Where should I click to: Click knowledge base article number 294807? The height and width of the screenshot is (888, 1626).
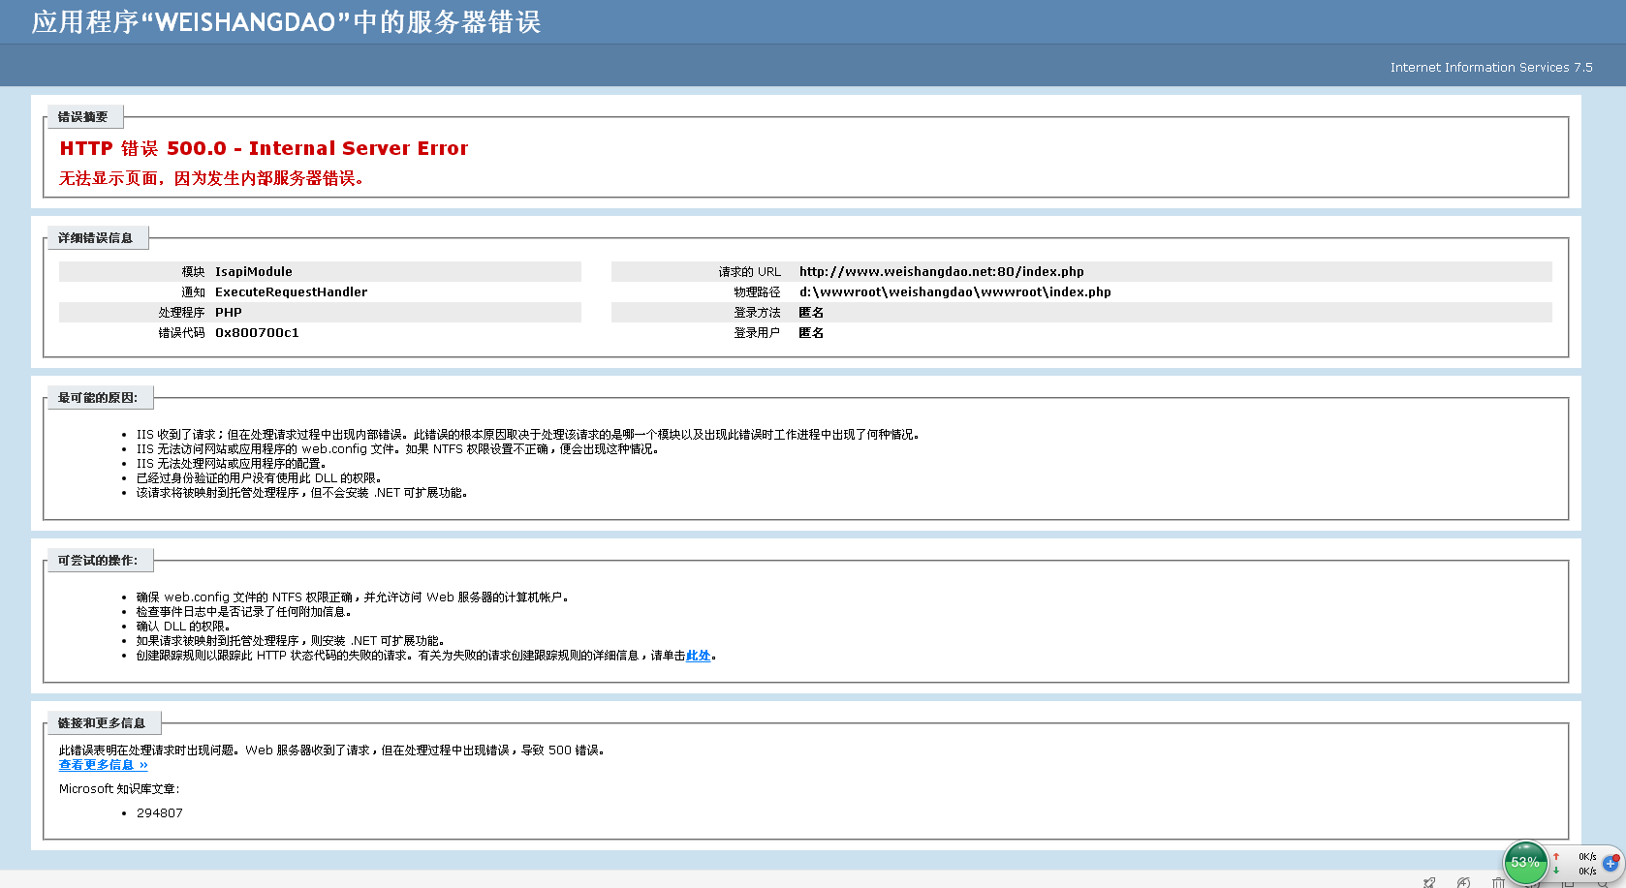click(x=159, y=813)
